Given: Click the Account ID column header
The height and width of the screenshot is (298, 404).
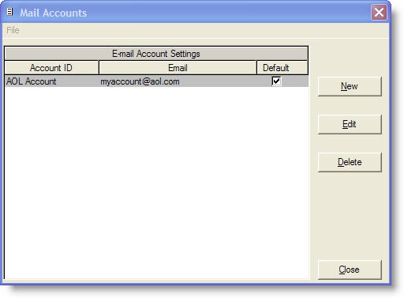Looking at the screenshot, I should (51, 68).
